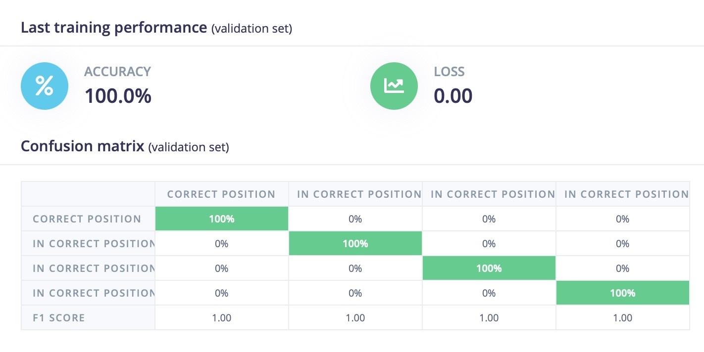The width and height of the screenshot is (704, 352).
Task: Click the rightmost IN CORRECT POSITION column header
Action: tap(626, 194)
